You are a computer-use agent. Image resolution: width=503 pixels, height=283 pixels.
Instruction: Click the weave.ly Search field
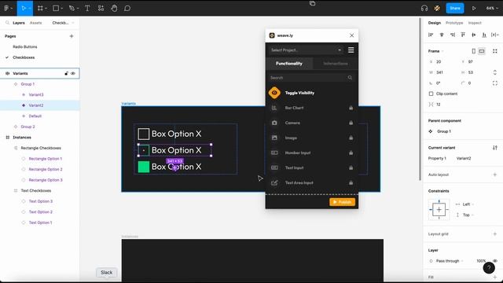point(311,78)
